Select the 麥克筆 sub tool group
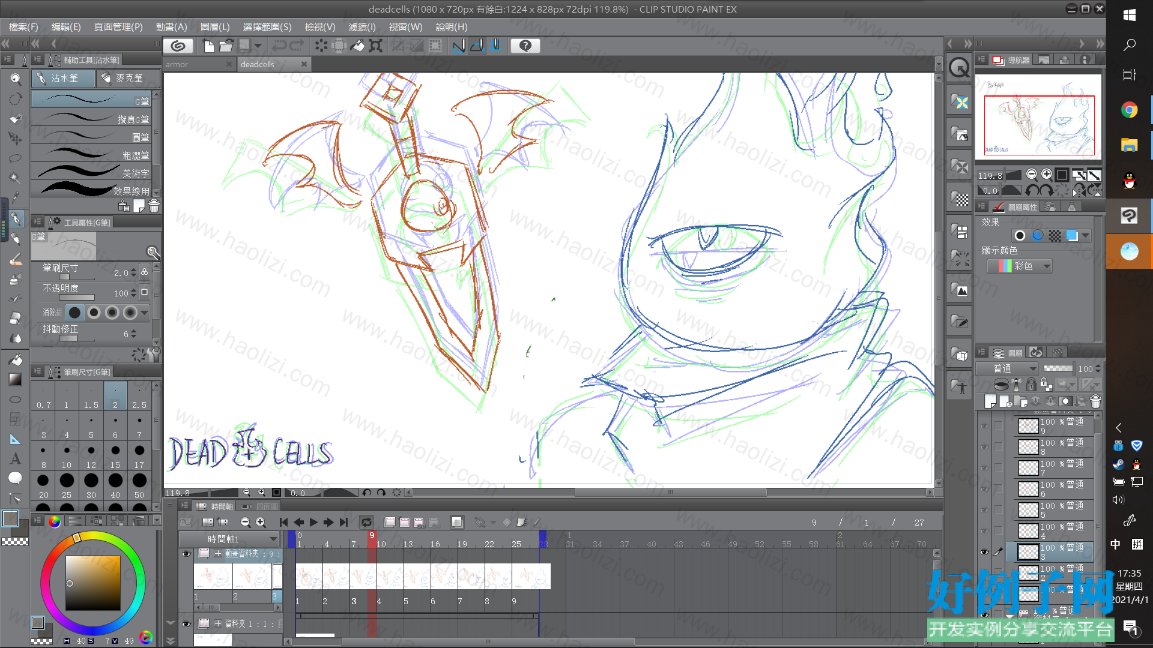The image size is (1153, 648). (x=129, y=78)
